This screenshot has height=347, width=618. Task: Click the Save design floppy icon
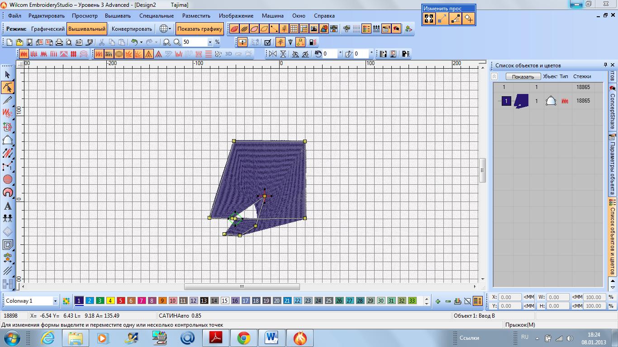click(29, 42)
